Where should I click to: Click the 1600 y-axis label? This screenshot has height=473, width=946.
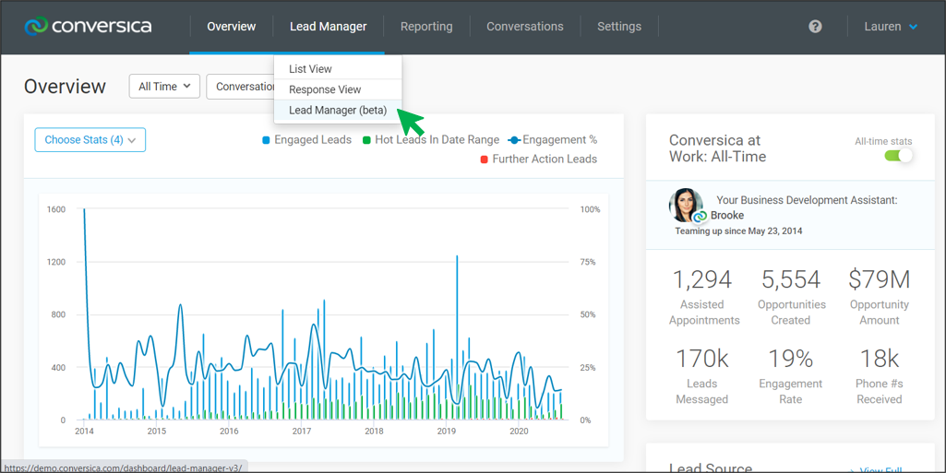click(56, 209)
